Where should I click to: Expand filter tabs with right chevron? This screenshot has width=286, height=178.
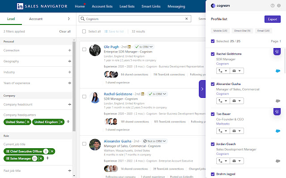pos(68,19)
